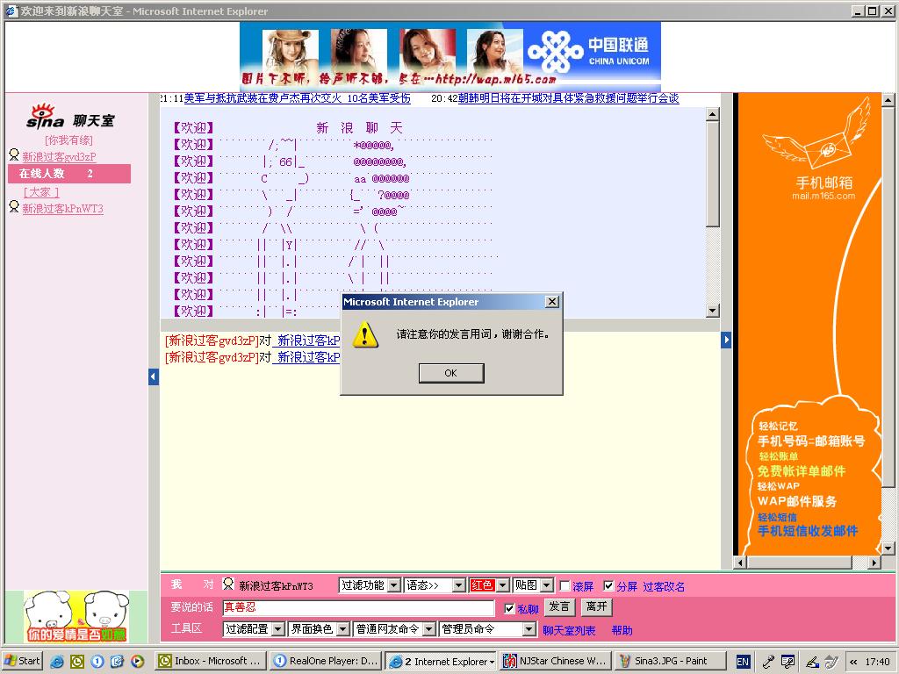Open the 红色 text color dropdown

coord(489,584)
